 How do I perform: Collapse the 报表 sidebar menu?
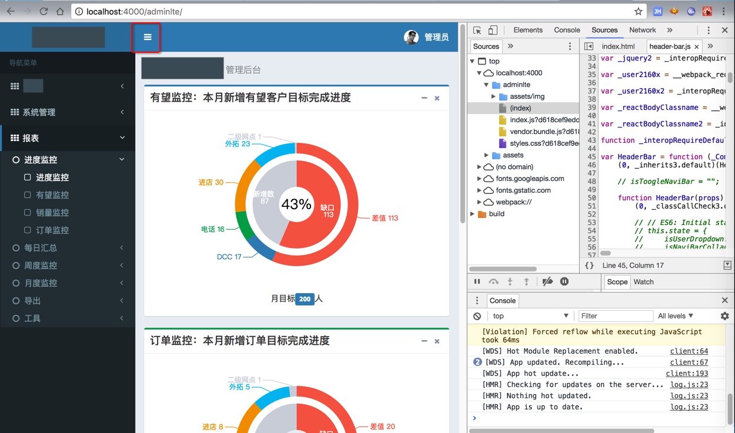pyautogui.click(x=68, y=138)
